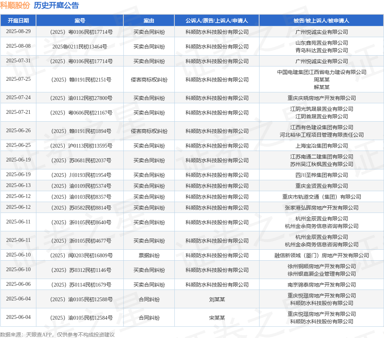This screenshot has height=338, width=384.
Task: Select the date 2025-08-29
Action: pyautogui.click(x=18, y=32)
